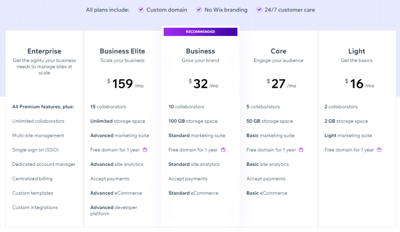
Task: Click Advanced developer platform feature
Action: pyautogui.click(x=114, y=211)
